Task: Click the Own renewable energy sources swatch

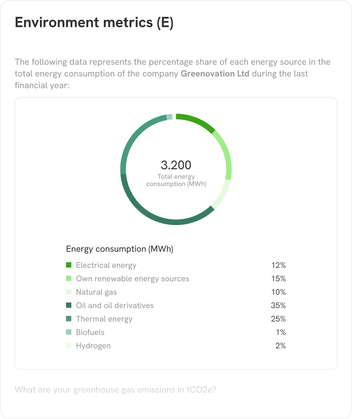Action: click(x=69, y=278)
